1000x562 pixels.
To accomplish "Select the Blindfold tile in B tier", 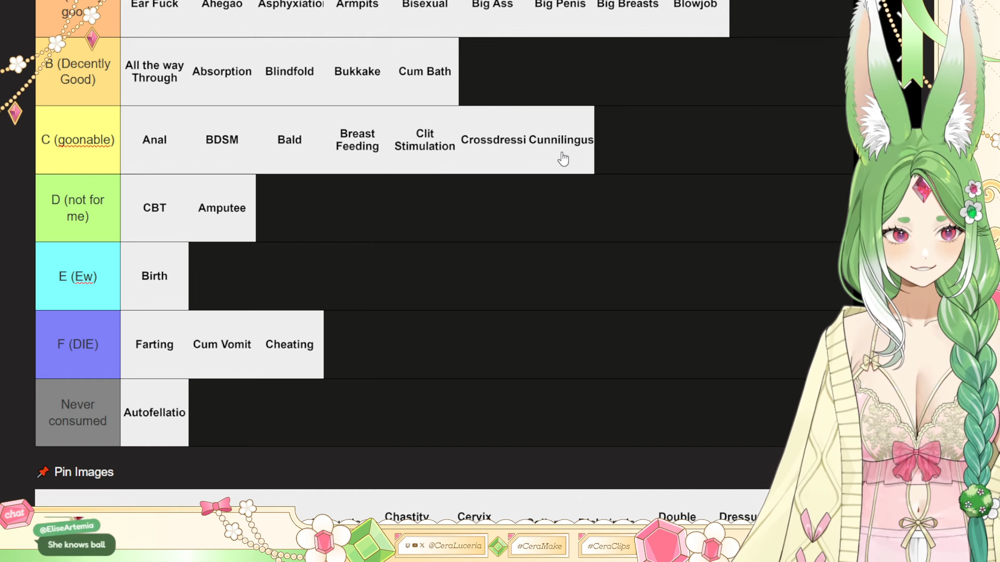I will click(x=289, y=71).
